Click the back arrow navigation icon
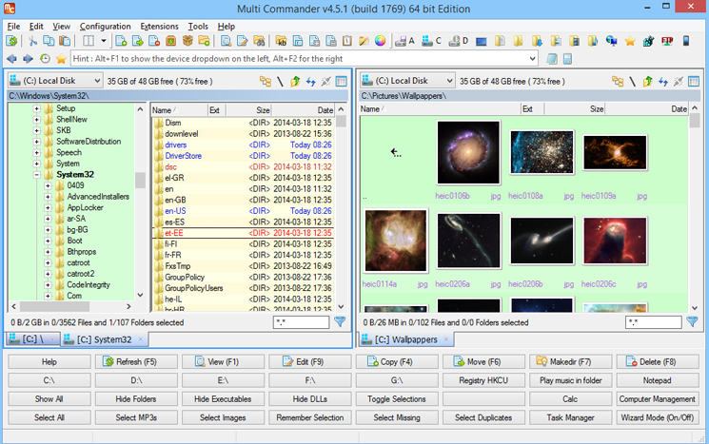 click(11, 59)
